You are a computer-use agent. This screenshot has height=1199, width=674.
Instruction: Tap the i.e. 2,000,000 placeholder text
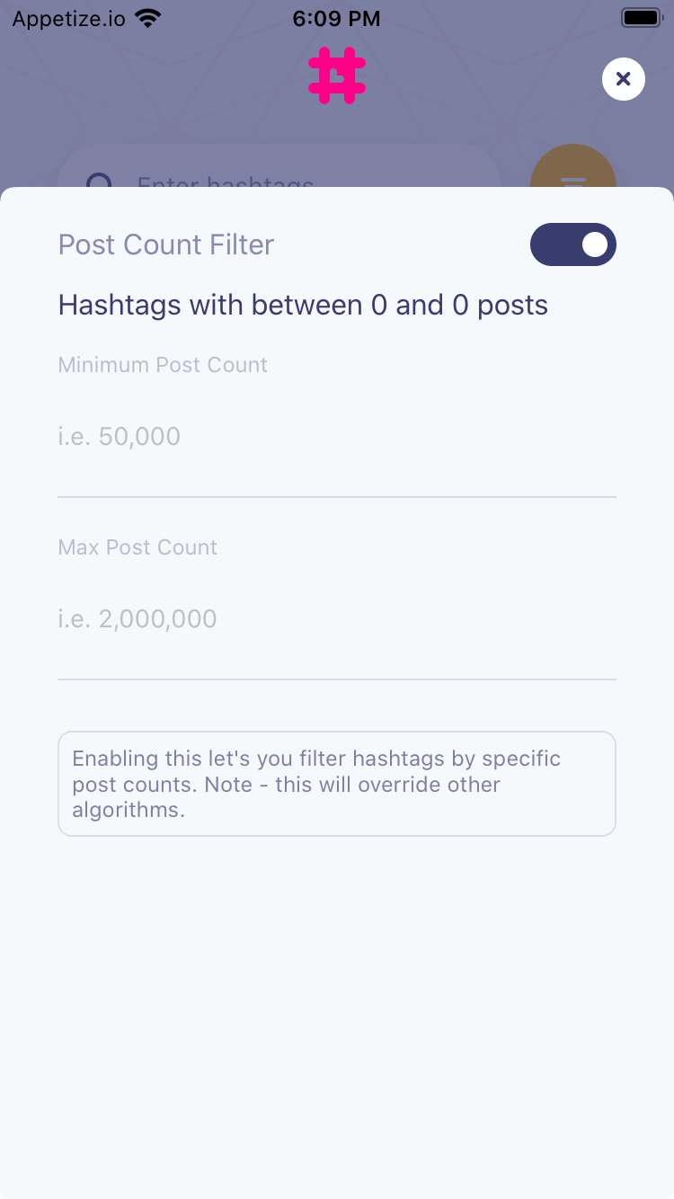click(137, 619)
